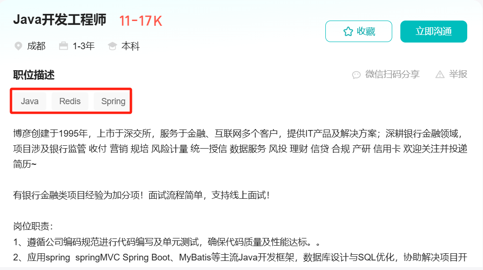Click the 11-17K salary text
Image resolution: width=483 pixels, height=270 pixels.
[140, 21]
